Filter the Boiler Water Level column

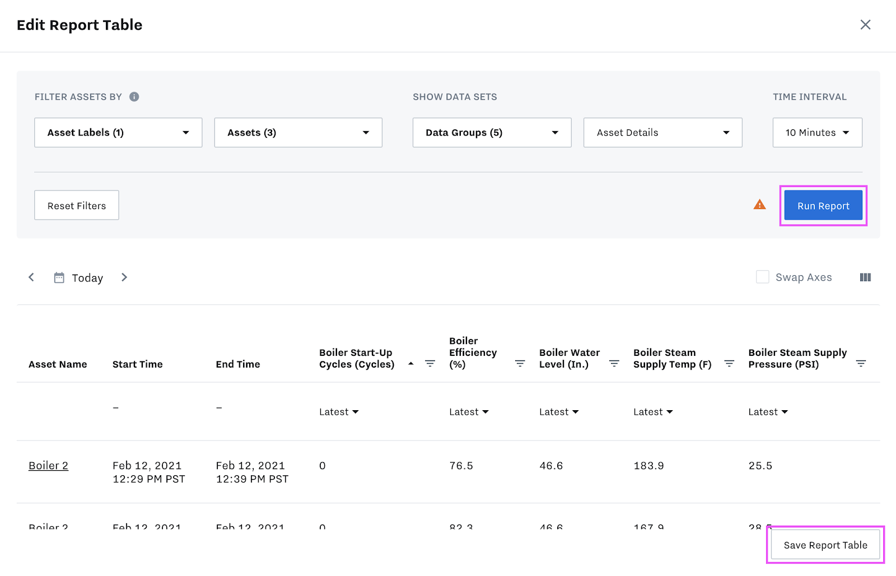coord(614,364)
